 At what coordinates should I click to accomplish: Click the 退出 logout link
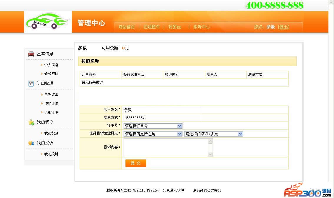click(283, 27)
